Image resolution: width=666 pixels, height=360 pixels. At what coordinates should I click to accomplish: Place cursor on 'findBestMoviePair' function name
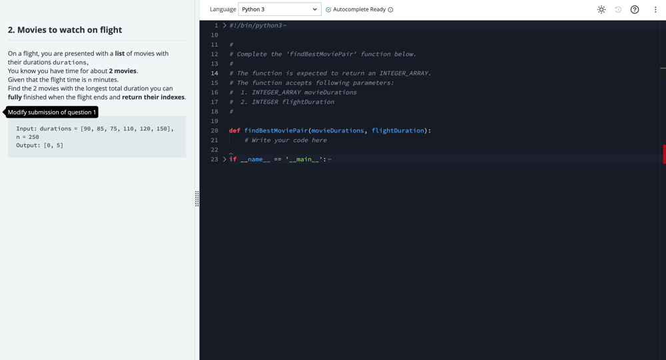(276, 130)
